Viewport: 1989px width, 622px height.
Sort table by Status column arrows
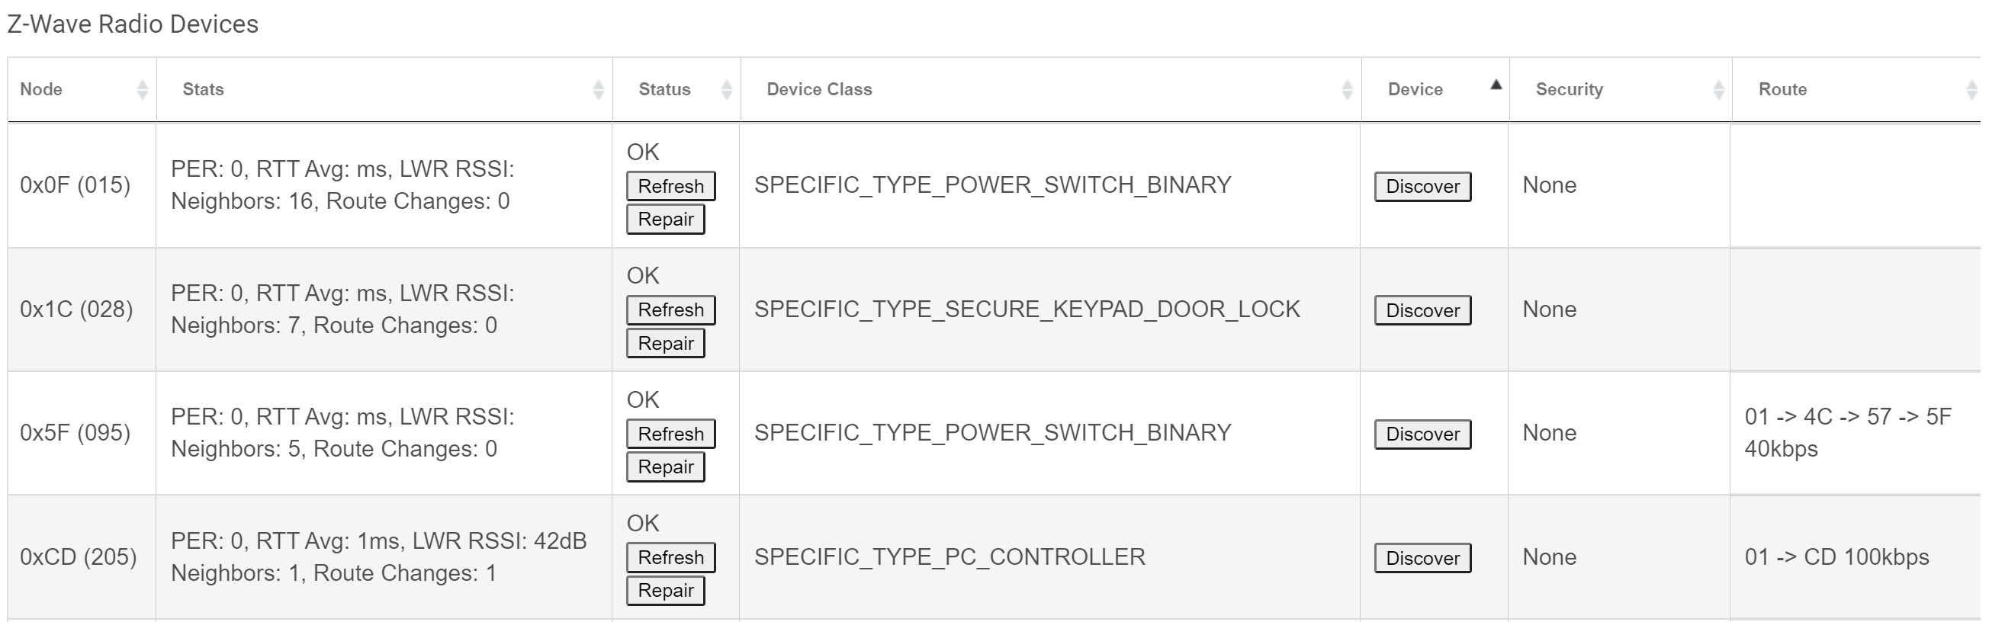[x=727, y=89]
